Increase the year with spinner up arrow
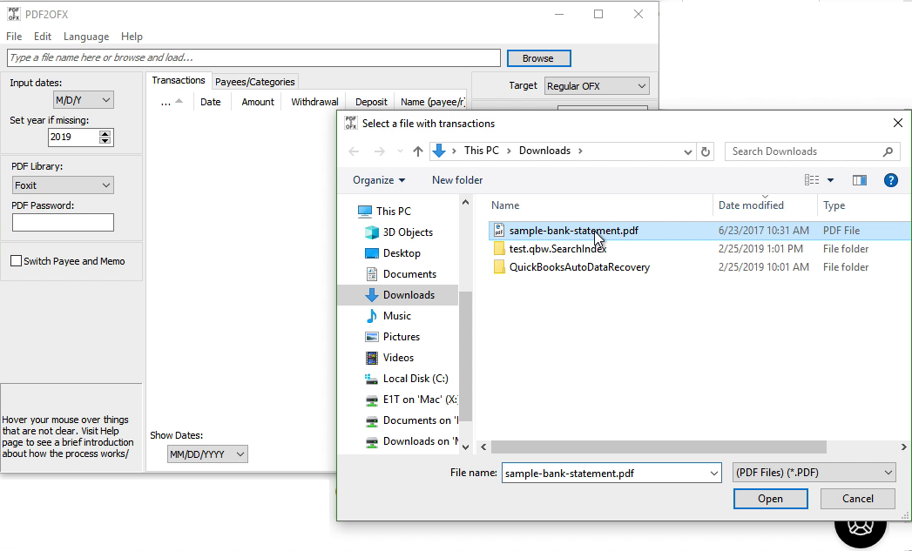Screen dimensions: 912x551 (x=105, y=134)
